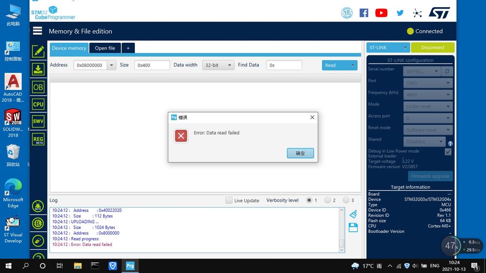Image resolution: width=486 pixels, height=273 pixels.
Task: Open the SWV viewer panel
Action: [x=38, y=121]
